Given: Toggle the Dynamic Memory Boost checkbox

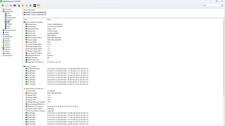Looking at the screenshot, I should (26, 109).
